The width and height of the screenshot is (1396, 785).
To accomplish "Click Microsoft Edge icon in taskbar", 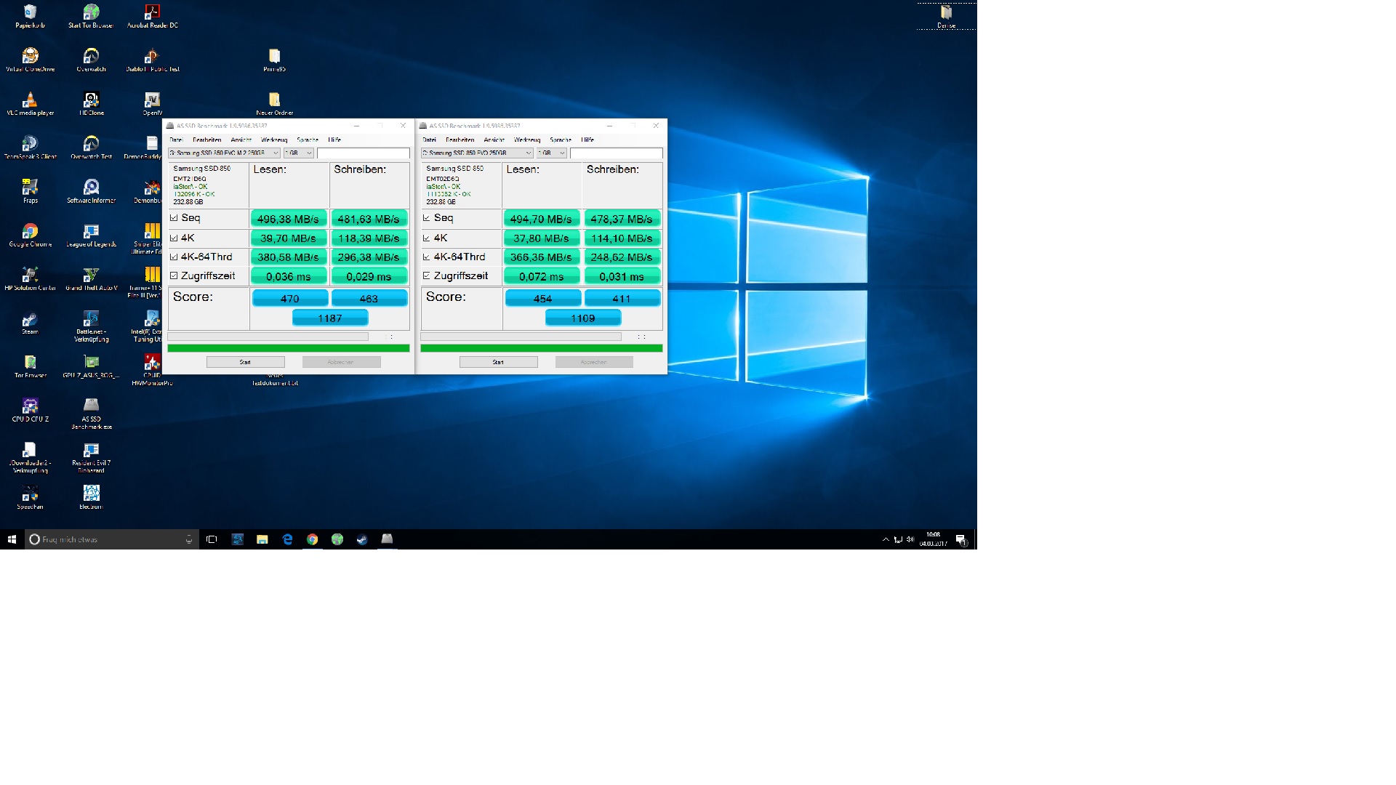I will (287, 539).
